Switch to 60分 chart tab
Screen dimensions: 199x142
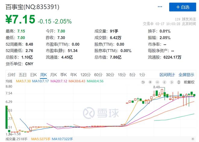pyautogui.click(x=98, y=75)
